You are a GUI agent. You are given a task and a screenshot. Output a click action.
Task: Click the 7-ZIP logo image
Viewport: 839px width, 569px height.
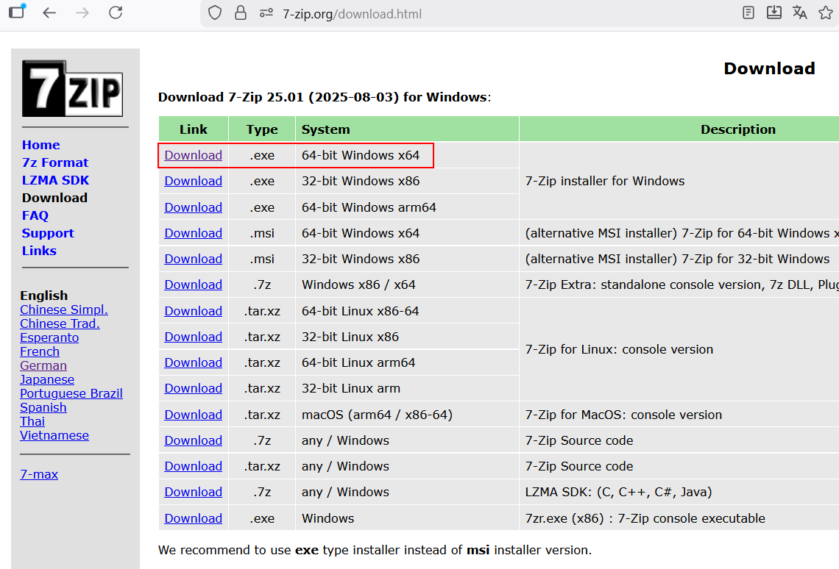(72, 89)
